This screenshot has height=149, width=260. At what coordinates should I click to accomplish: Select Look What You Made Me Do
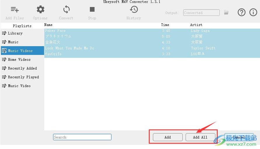[x=152, y=48]
